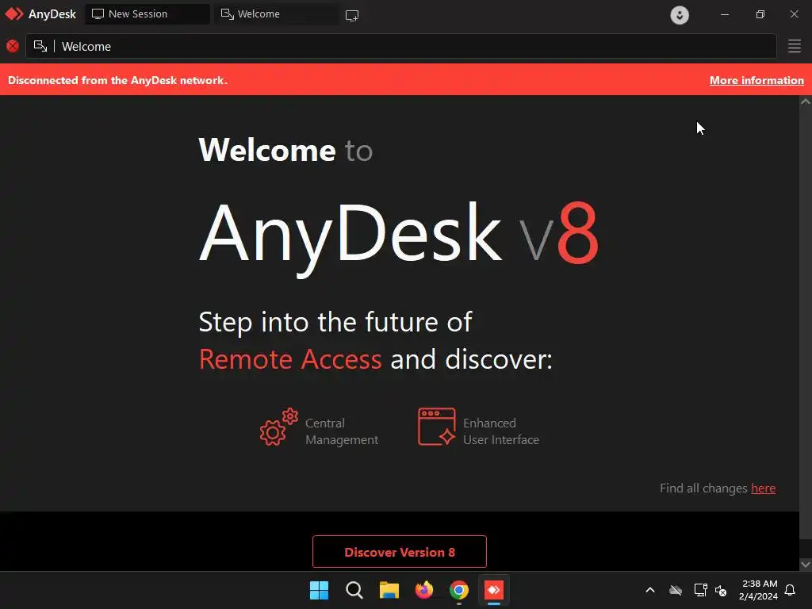Click the scrollbar down arrow
The image size is (812, 609).
[x=806, y=564]
